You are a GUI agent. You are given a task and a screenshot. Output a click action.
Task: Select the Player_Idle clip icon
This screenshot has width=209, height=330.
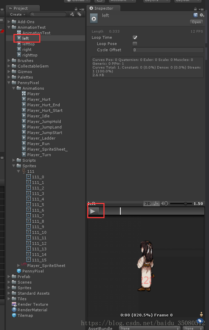click(24, 116)
